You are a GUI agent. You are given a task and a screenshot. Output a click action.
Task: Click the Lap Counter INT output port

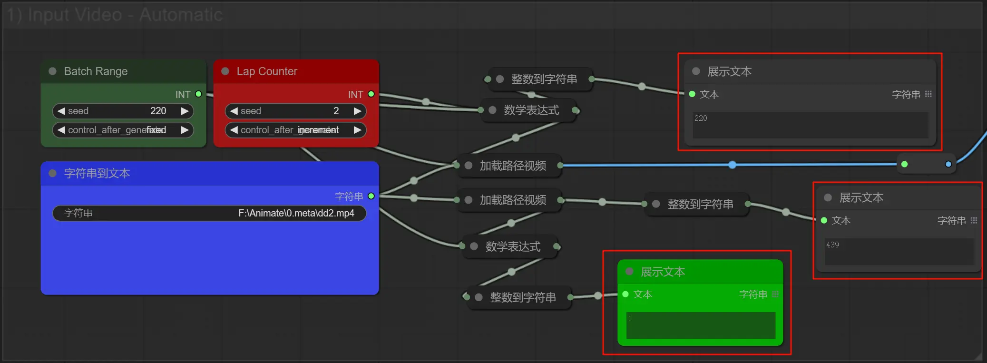[x=371, y=94]
